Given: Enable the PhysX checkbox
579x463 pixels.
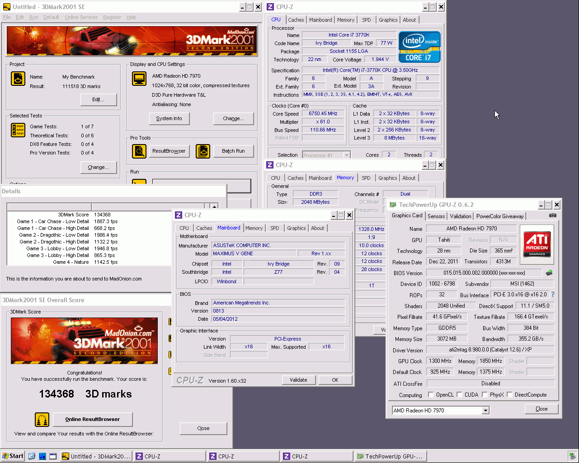Looking at the screenshot, I should [x=485, y=395].
